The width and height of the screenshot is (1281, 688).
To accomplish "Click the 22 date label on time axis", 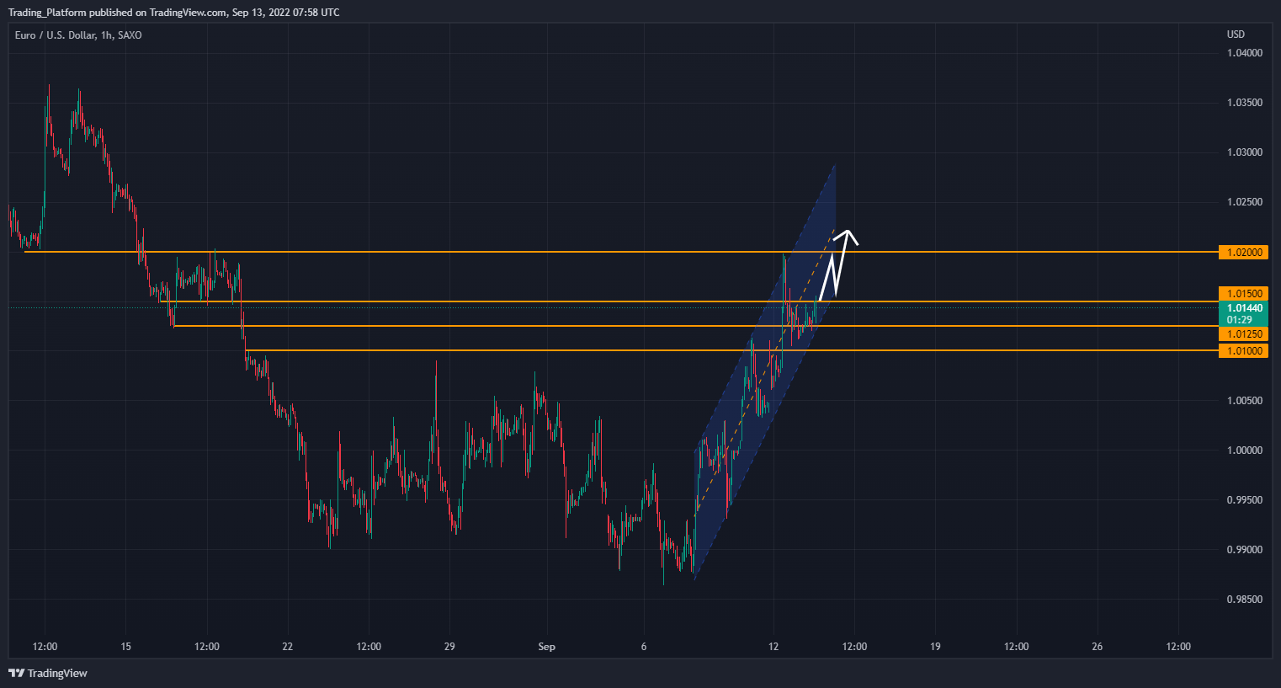I will (x=288, y=647).
